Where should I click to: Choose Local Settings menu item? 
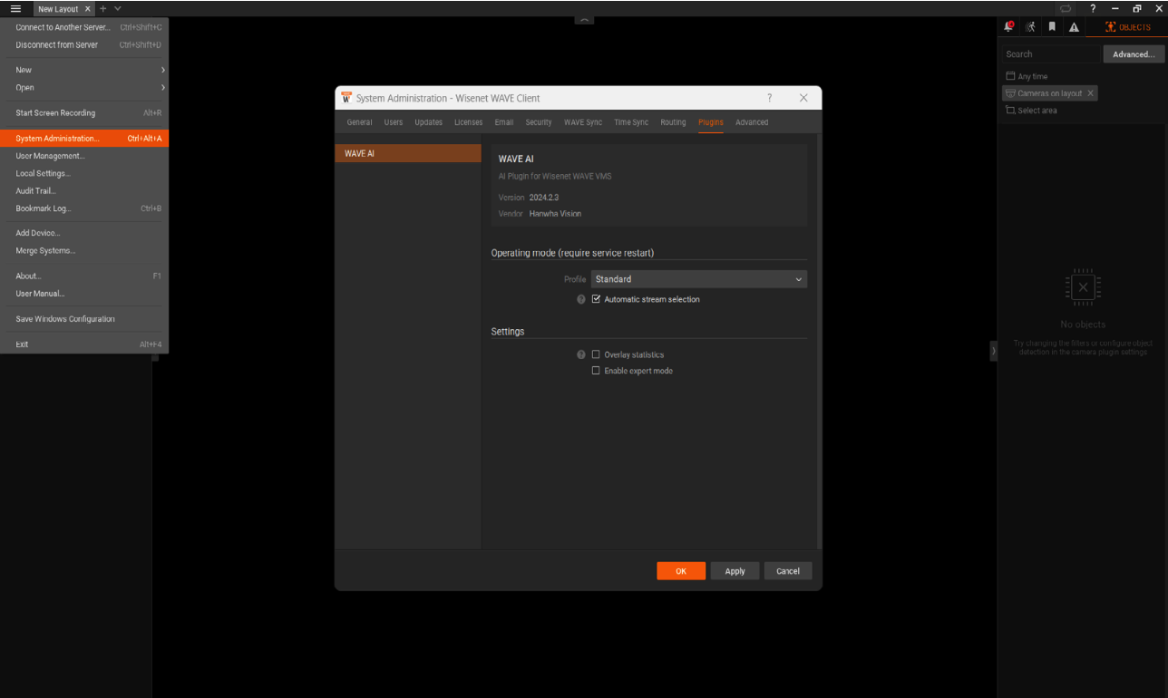coord(84,173)
